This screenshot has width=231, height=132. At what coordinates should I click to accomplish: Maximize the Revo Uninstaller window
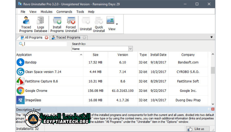[197, 4]
